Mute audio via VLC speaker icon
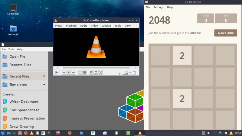 coord(120,74)
